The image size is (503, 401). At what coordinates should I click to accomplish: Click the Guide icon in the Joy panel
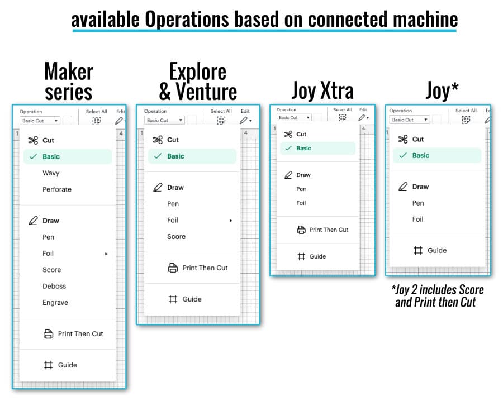tap(418, 250)
